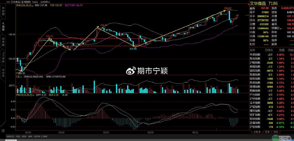Select the 热卷指数 row

(x=272, y=83)
